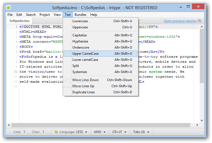Image resolution: width=212 pixels, height=143 pixels.
Task: Open the Bundles menu
Action: pos(81,15)
